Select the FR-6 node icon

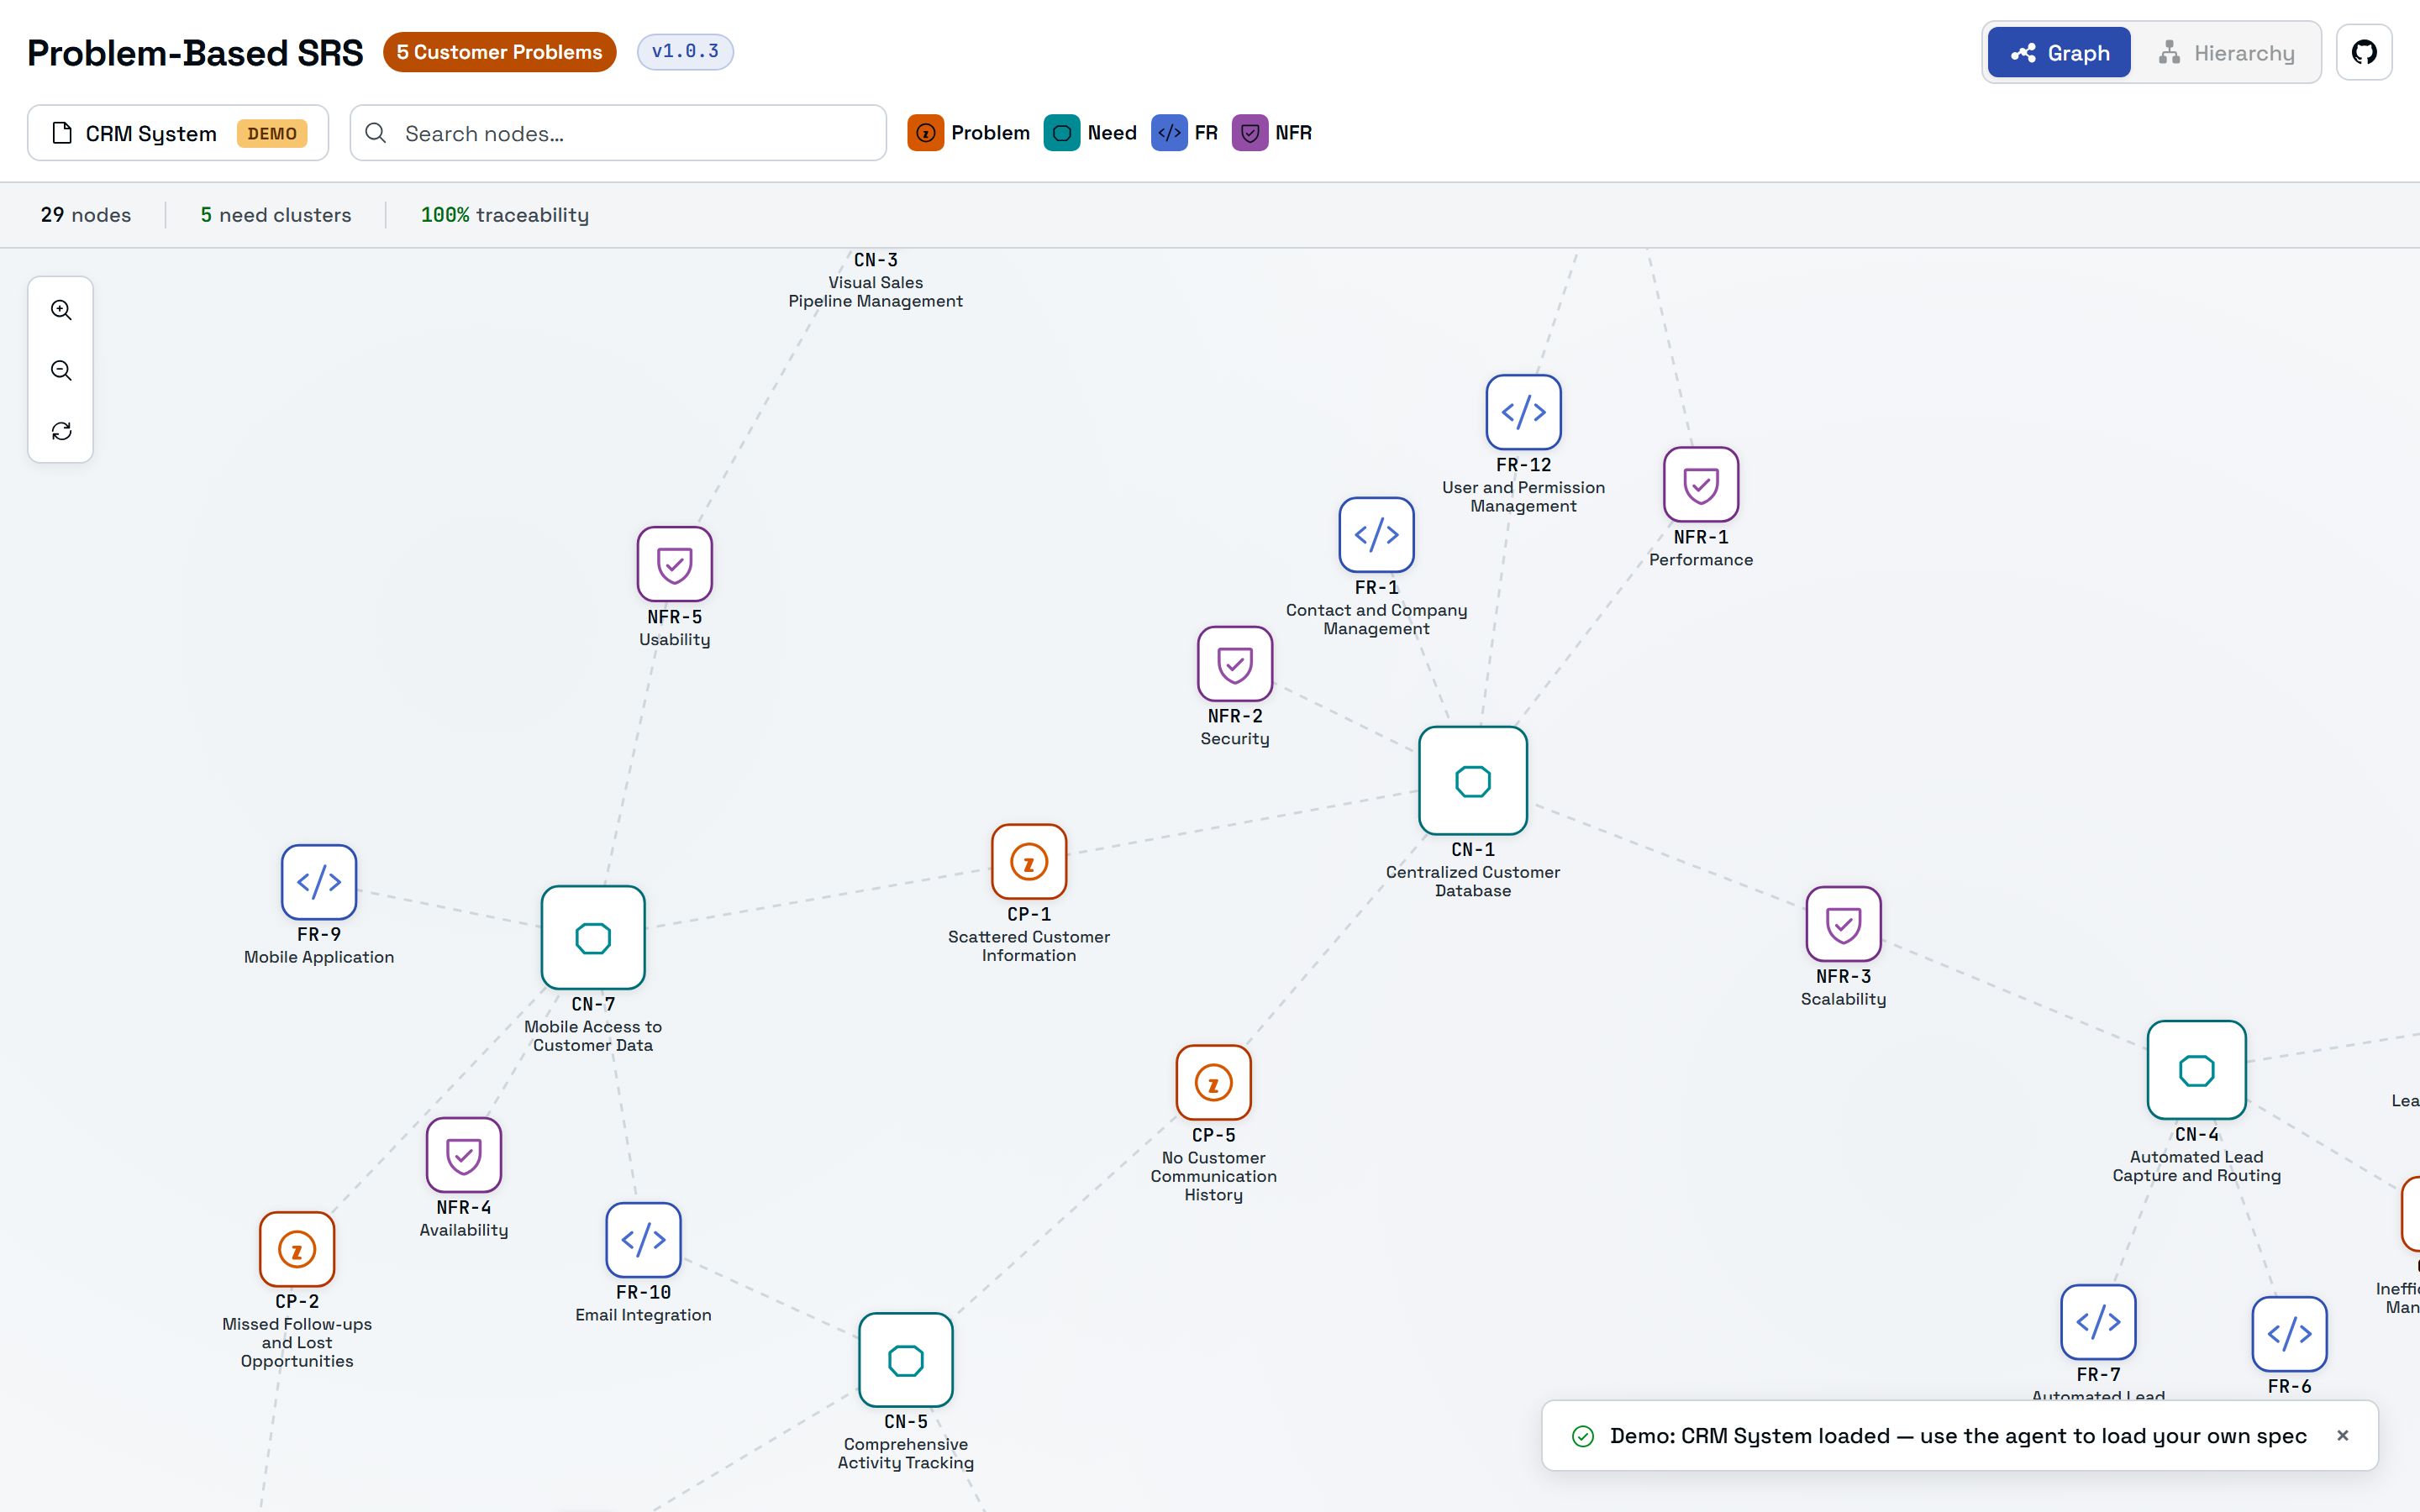click(x=2289, y=1334)
